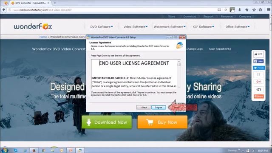Viewport: 272px width, 153px height.
Task: Click the browser address bar URL
Action: (42, 10)
